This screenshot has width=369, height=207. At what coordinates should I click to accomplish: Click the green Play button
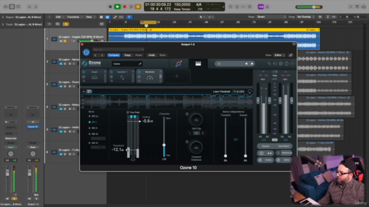click(x=117, y=7)
